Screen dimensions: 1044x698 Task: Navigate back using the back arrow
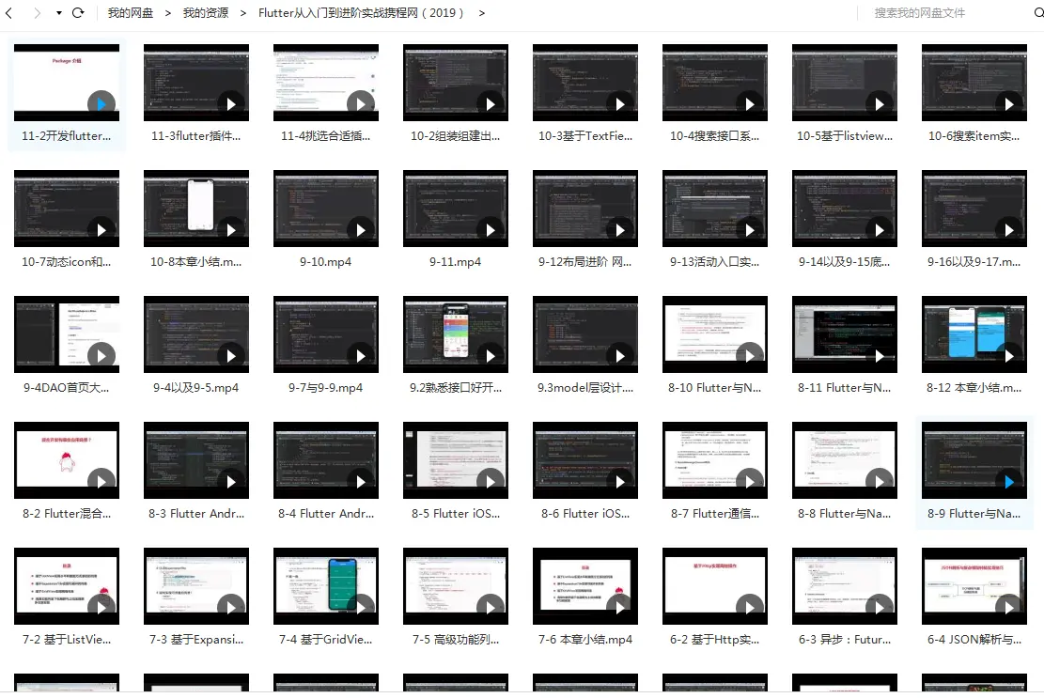click(x=9, y=13)
